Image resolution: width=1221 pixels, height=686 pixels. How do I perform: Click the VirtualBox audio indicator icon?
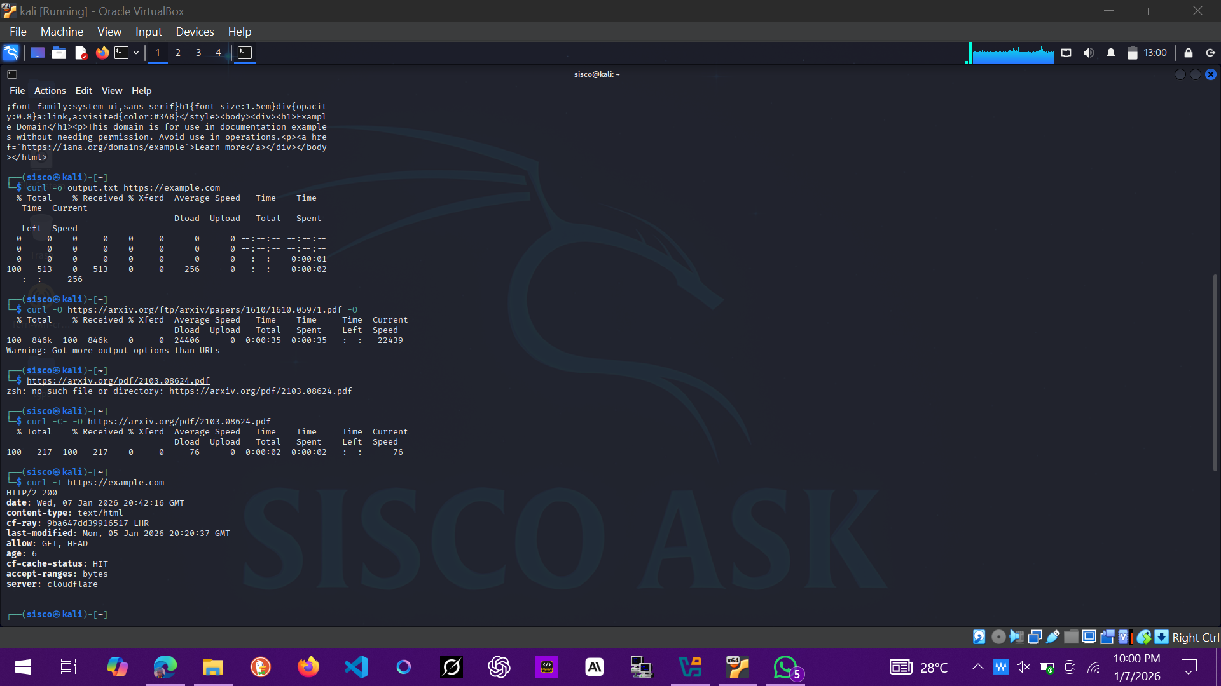click(x=1017, y=637)
